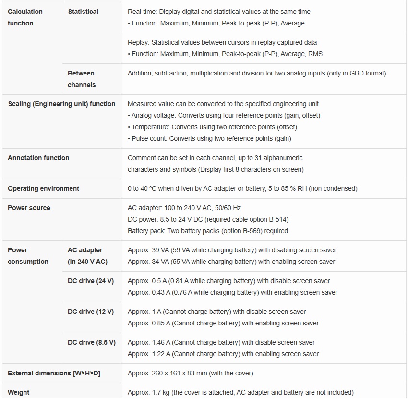The width and height of the screenshot is (408, 399).
Task: Click the "Approx. 260 x 161 x 83 mm" value
Action: [x=190, y=373]
